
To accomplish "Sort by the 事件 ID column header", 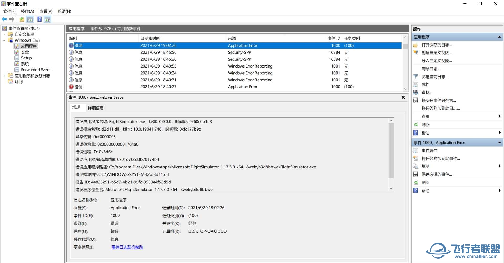I will tap(313, 38).
